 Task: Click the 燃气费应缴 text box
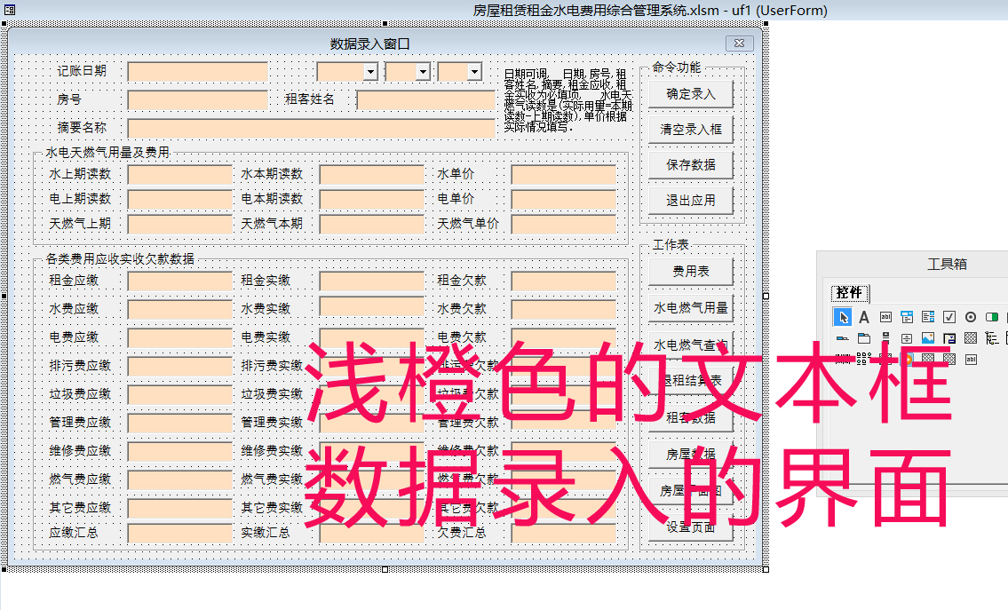coord(180,479)
